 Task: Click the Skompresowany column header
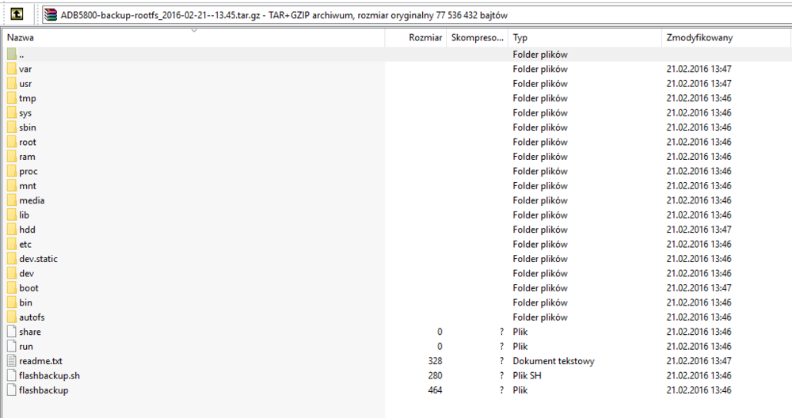(x=477, y=37)
